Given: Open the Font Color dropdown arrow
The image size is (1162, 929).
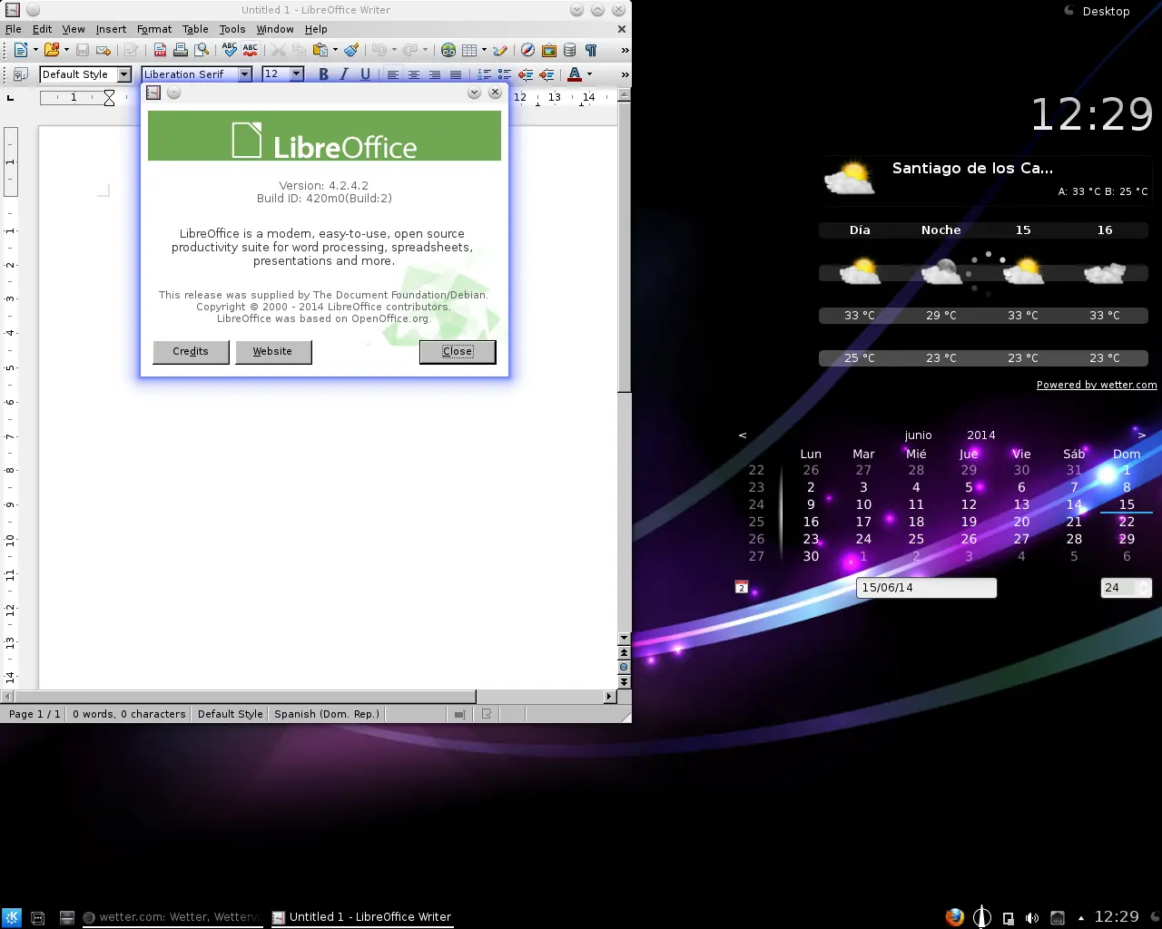Looking at the screenshot, I should click(590, 74).
